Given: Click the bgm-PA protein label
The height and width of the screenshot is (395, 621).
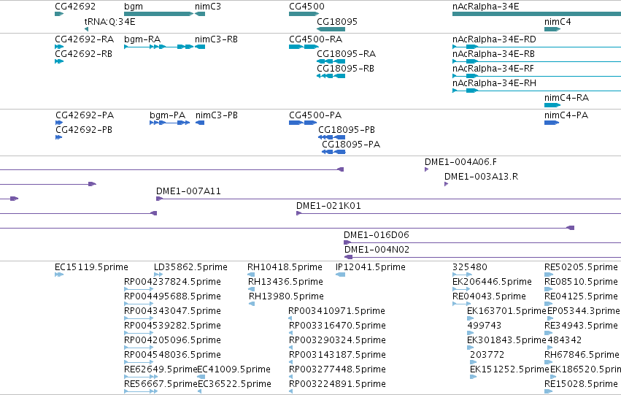Looking at the screenshot, I should click(167, 115).
